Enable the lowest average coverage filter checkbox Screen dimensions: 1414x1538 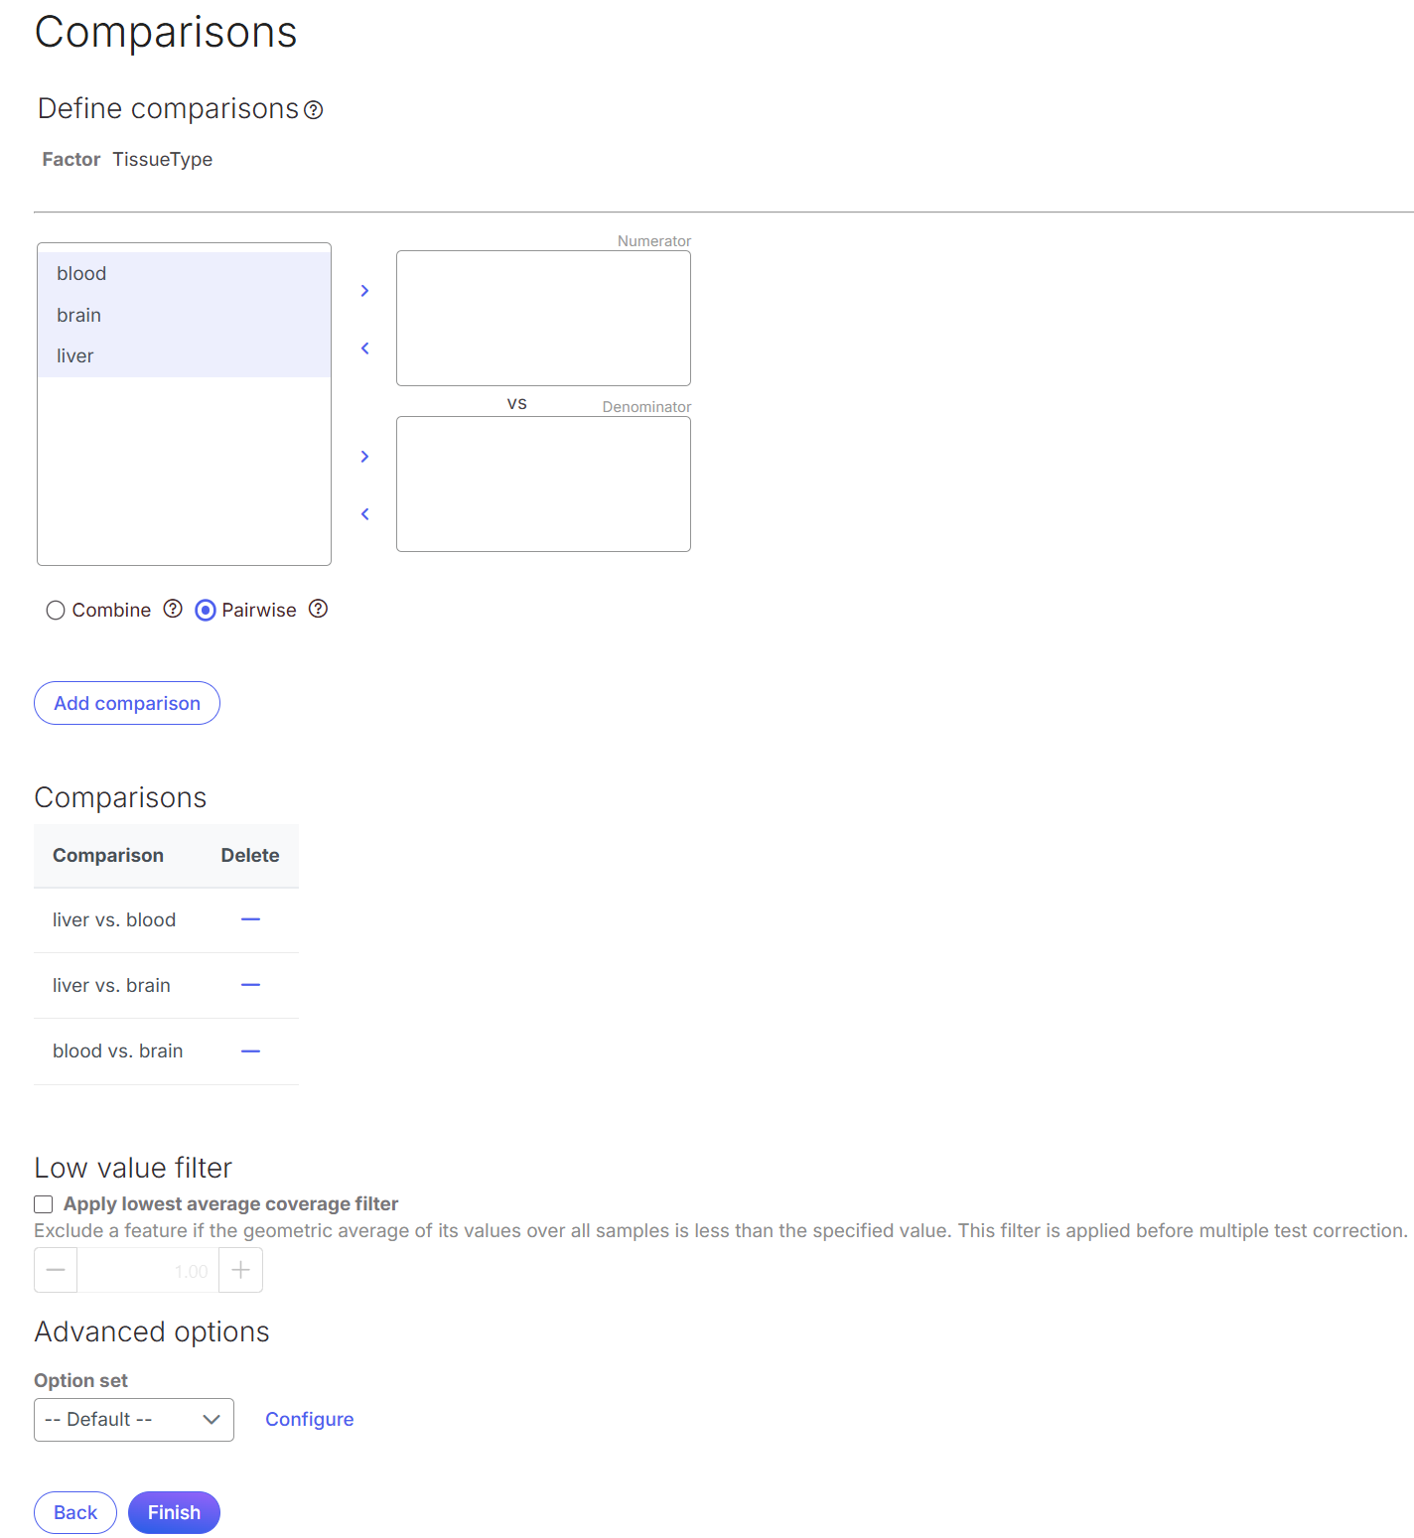[x=44, y=1204]
